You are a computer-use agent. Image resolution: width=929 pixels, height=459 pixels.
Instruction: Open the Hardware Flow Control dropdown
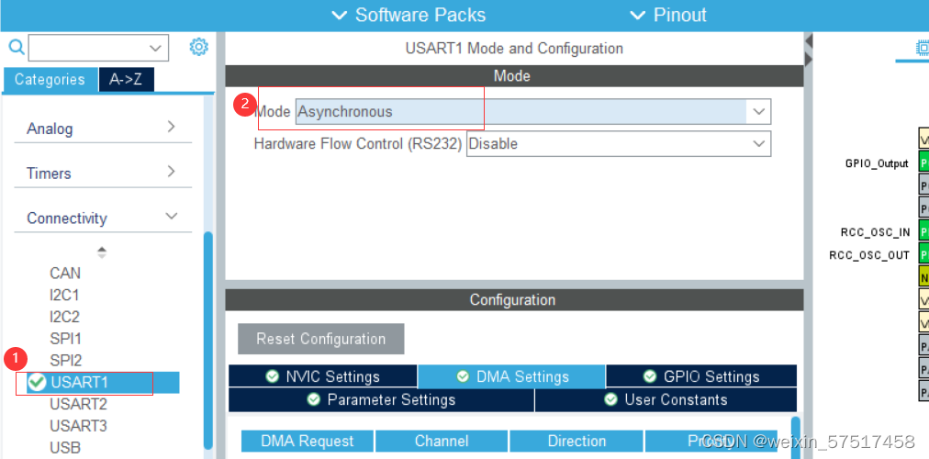pos(619,144)
